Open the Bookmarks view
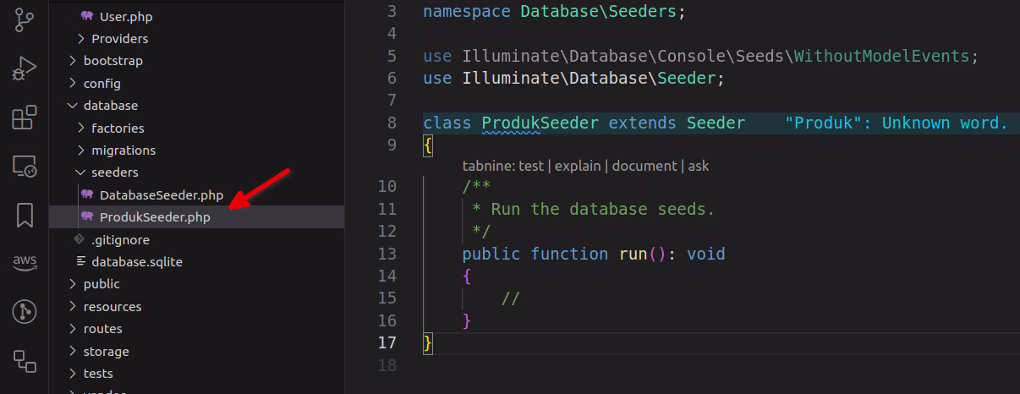Viewport: 1020px width, 394px height. coord(25,215)
